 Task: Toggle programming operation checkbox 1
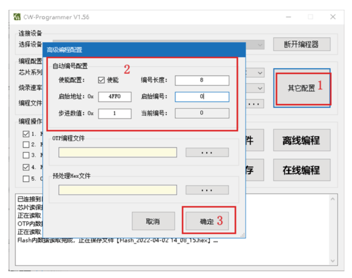26,134
